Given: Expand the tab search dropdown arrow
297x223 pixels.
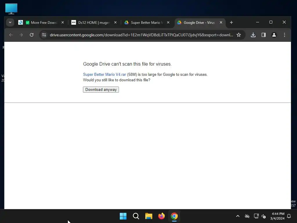Looking at the screenshot, I should (x=10, y=22).
